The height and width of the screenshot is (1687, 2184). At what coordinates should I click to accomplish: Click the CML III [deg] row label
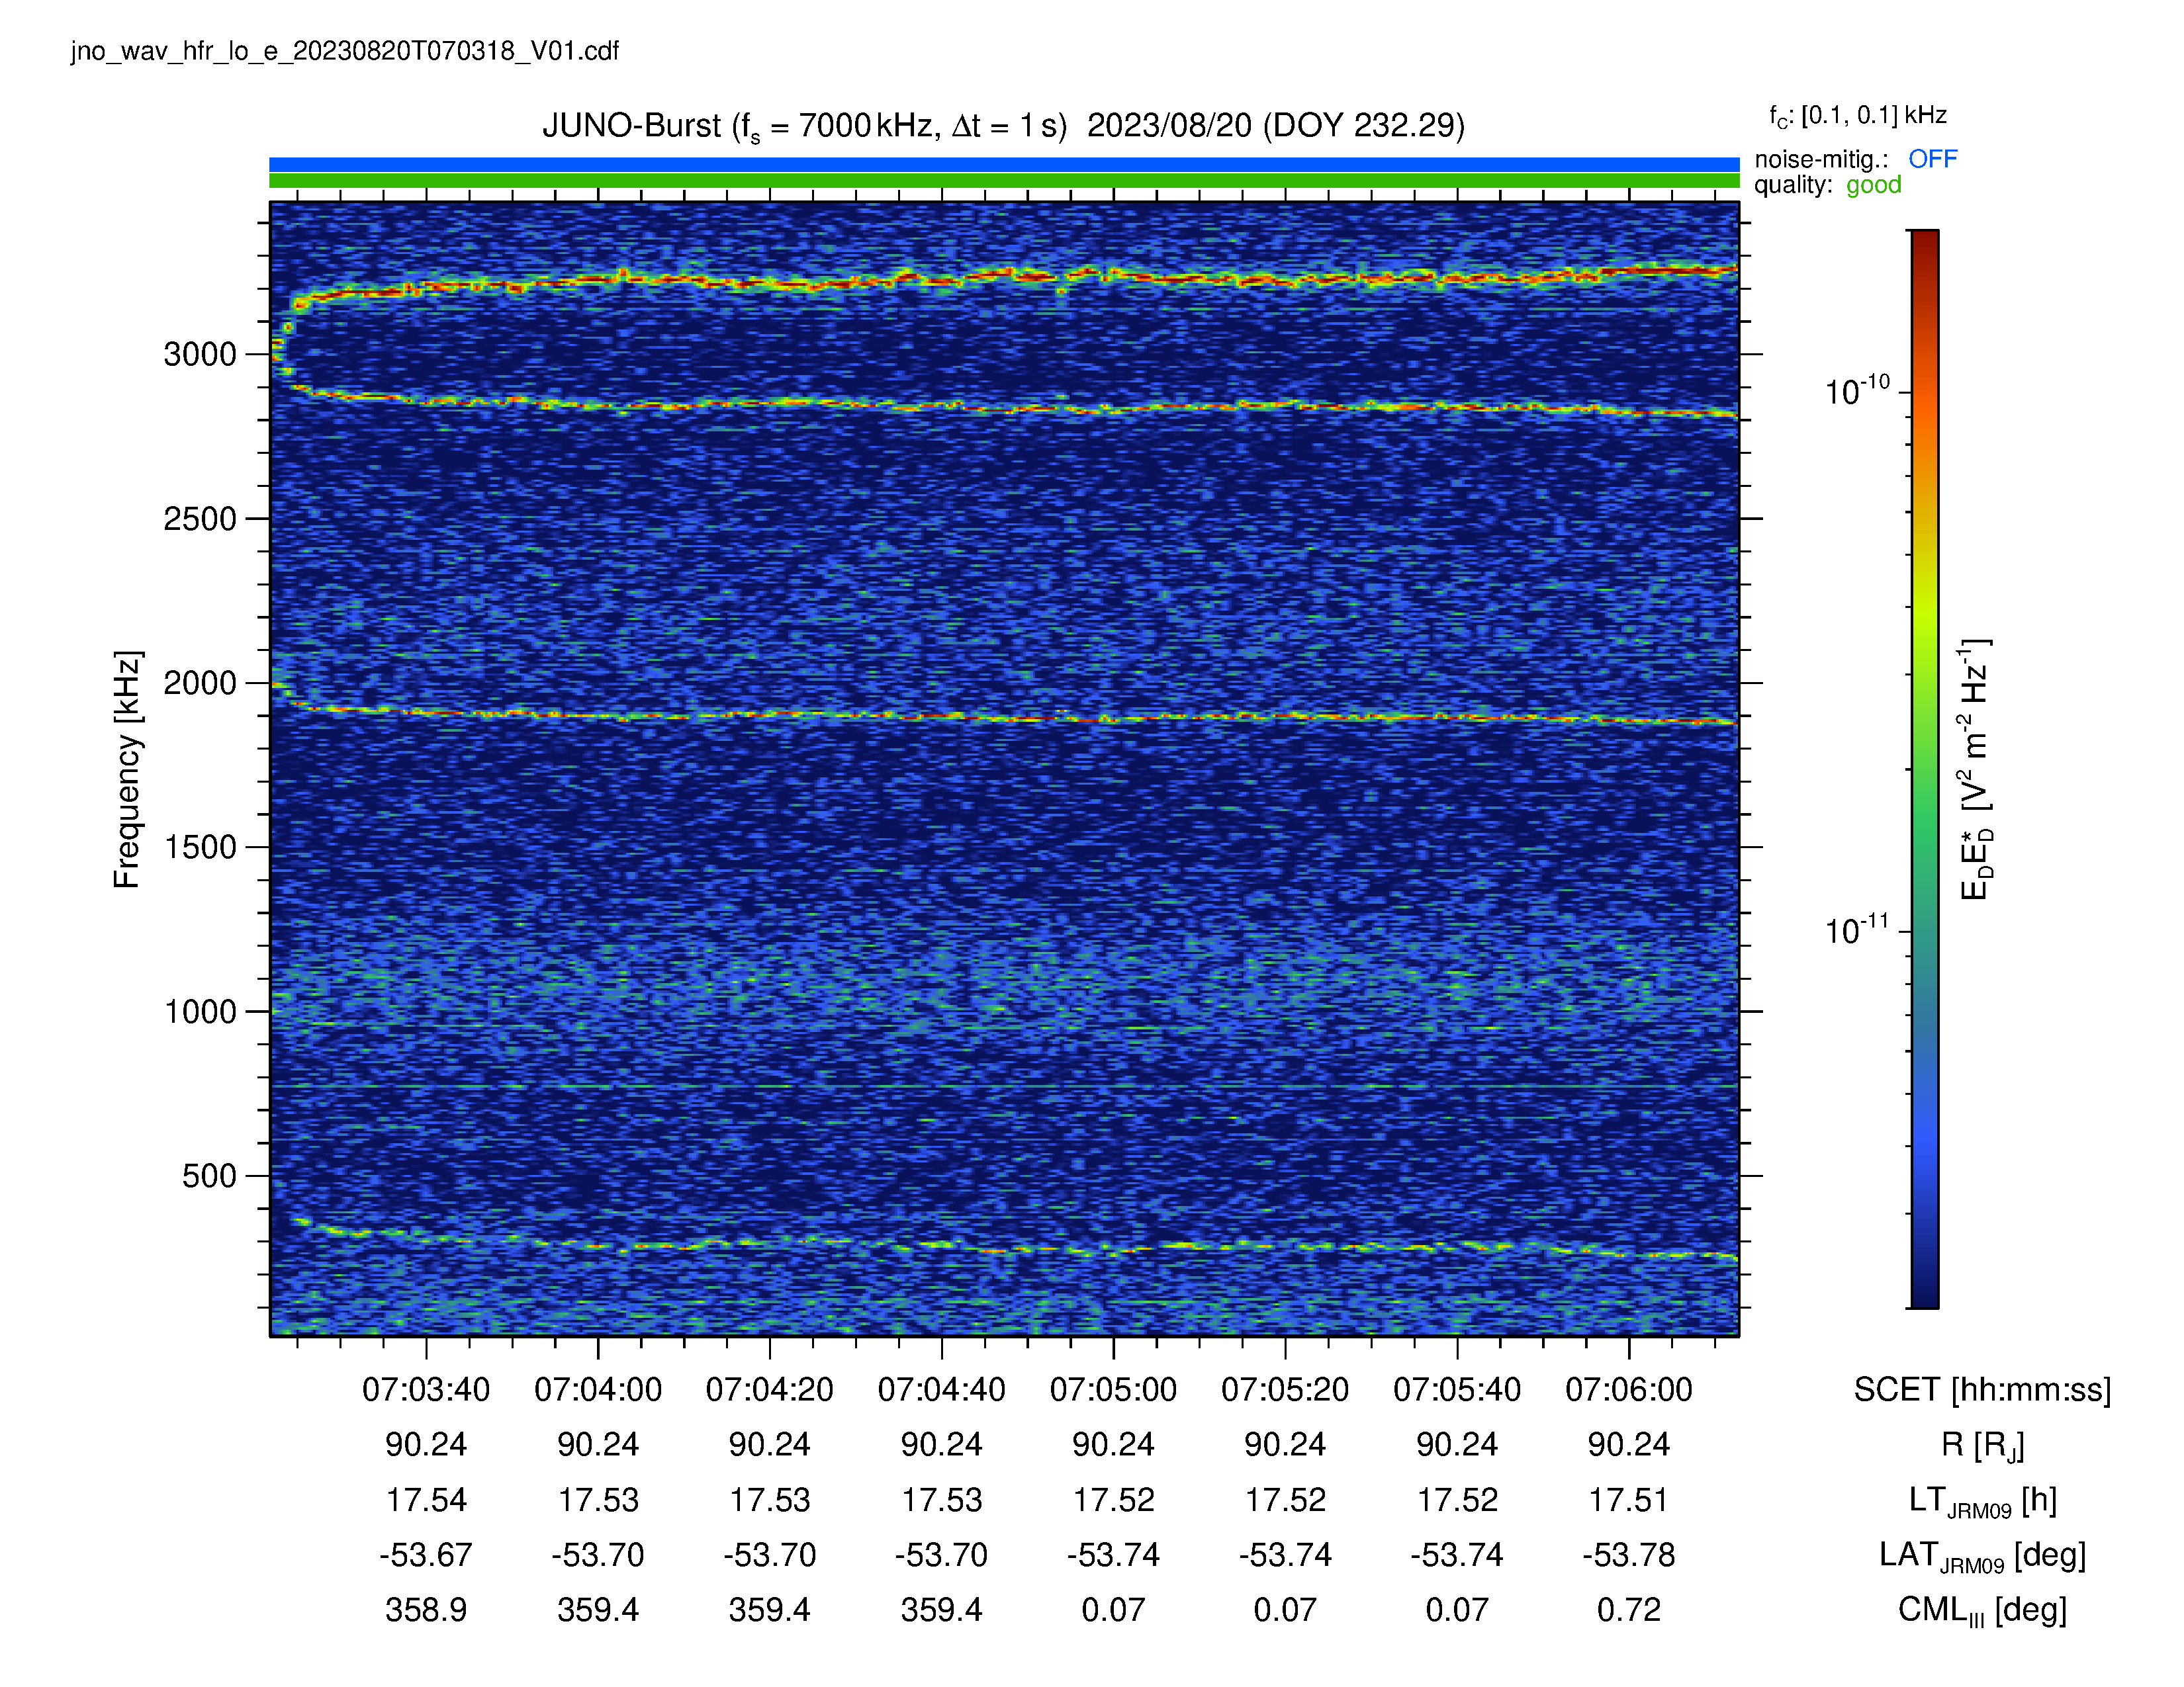tap(1982, 1610)
